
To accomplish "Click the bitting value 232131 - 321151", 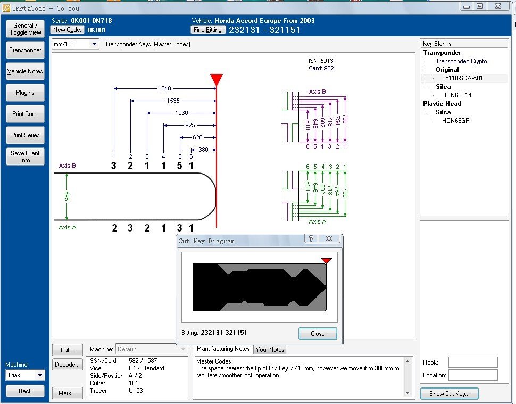I will [x=264, y=30].
